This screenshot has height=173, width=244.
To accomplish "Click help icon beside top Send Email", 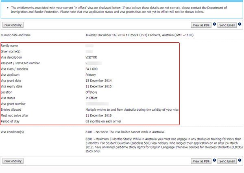I will [x=240, y=24].
